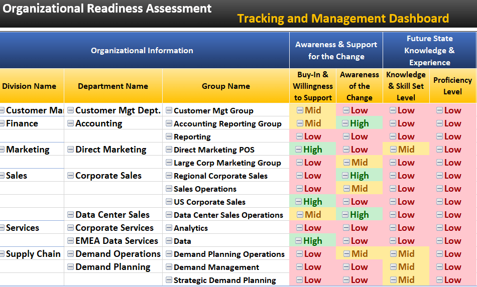Screen dimensions: 477x287
Task: Select the Group Name column header
Action: 226,86
